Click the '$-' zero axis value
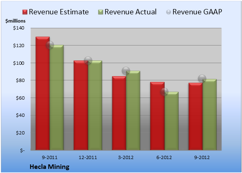The width and height of the screenshot is (242, 173). 22,150
